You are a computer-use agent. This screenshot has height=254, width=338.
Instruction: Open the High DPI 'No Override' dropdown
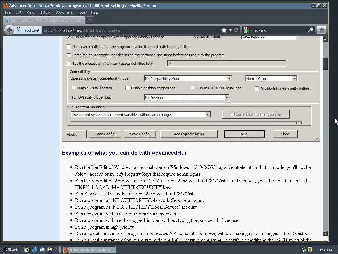[226, 98]
